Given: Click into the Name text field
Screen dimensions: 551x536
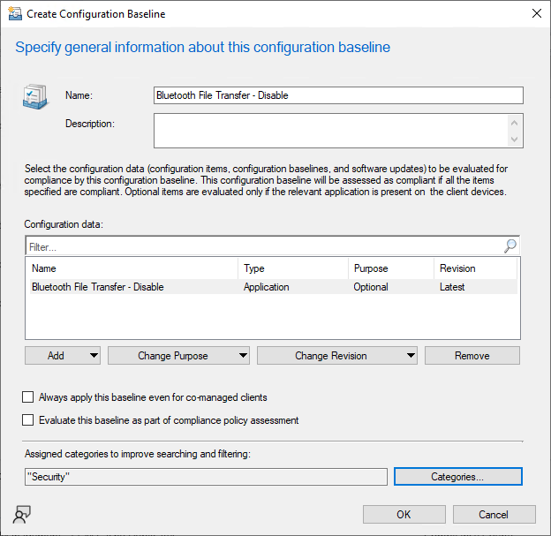Looking at the screenshot, I should [x=338, y=95].
